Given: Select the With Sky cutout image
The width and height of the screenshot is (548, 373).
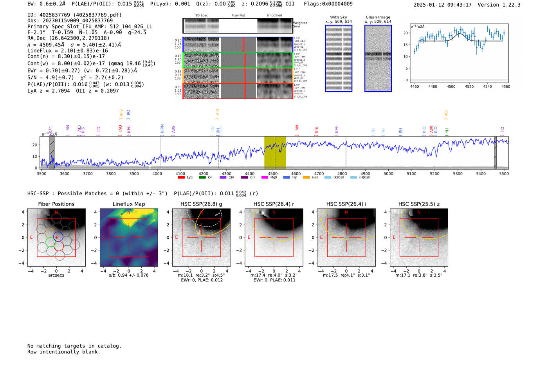Looking at the screenshot, I should [x=339, y=58].
